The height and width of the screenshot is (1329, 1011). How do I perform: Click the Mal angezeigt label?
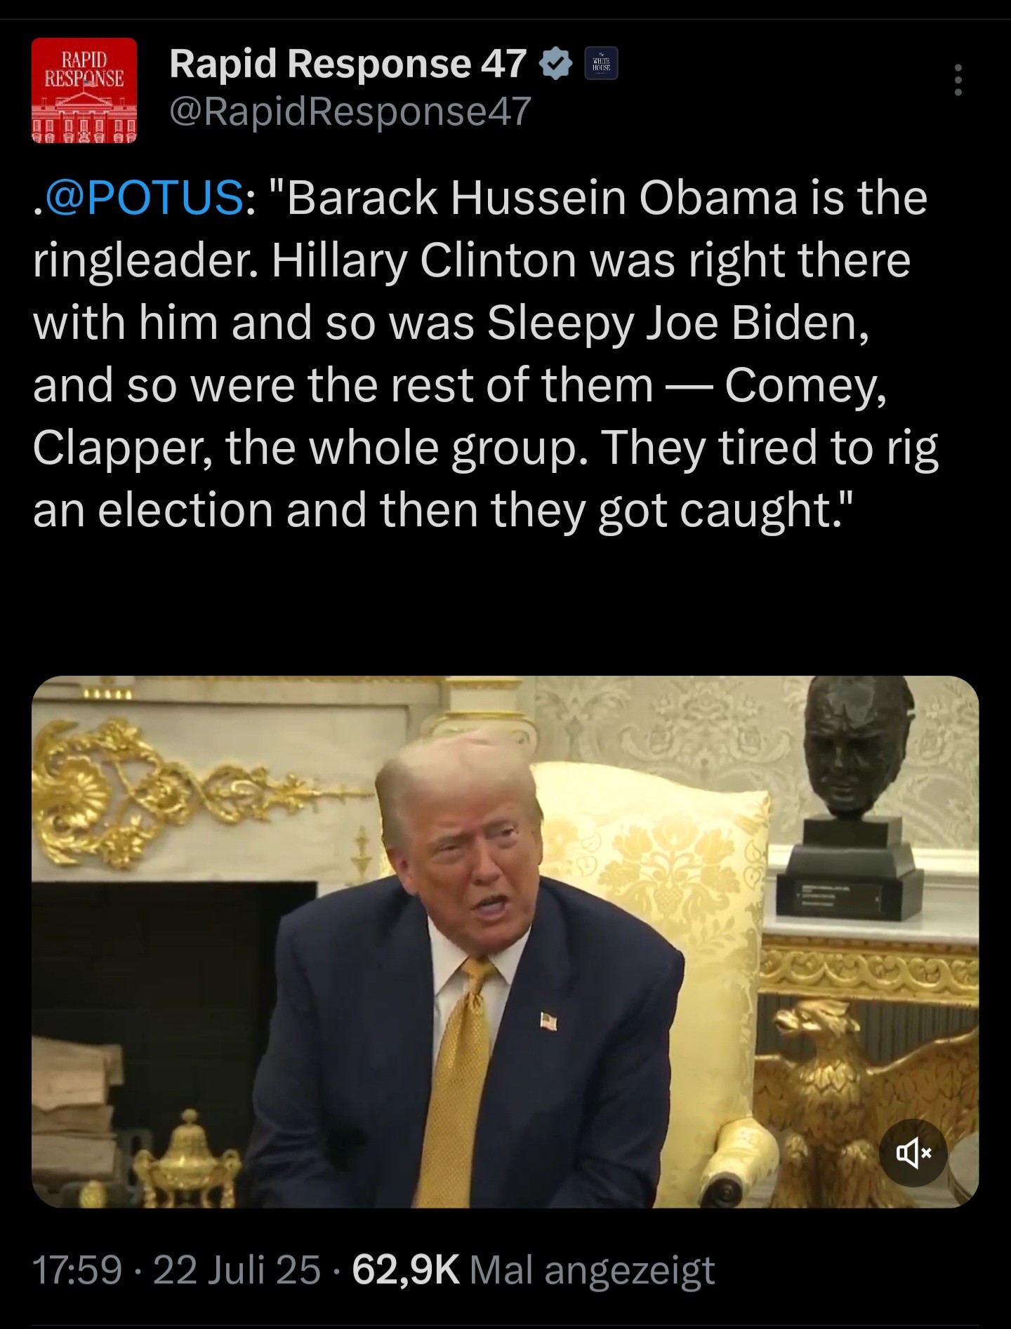(x=592, y=1270)
